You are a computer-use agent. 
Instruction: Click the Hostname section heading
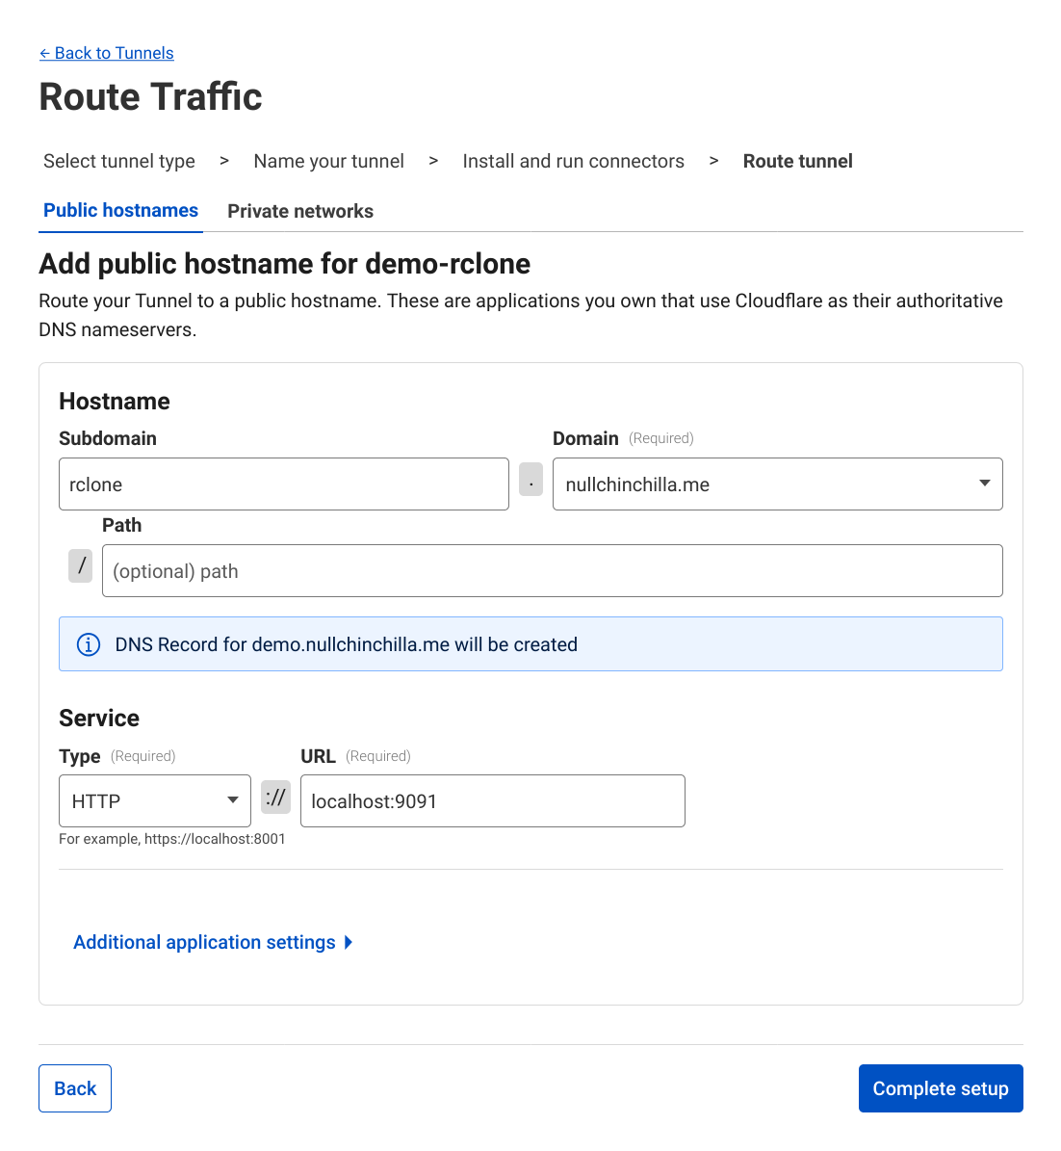[x=115, y=402]
